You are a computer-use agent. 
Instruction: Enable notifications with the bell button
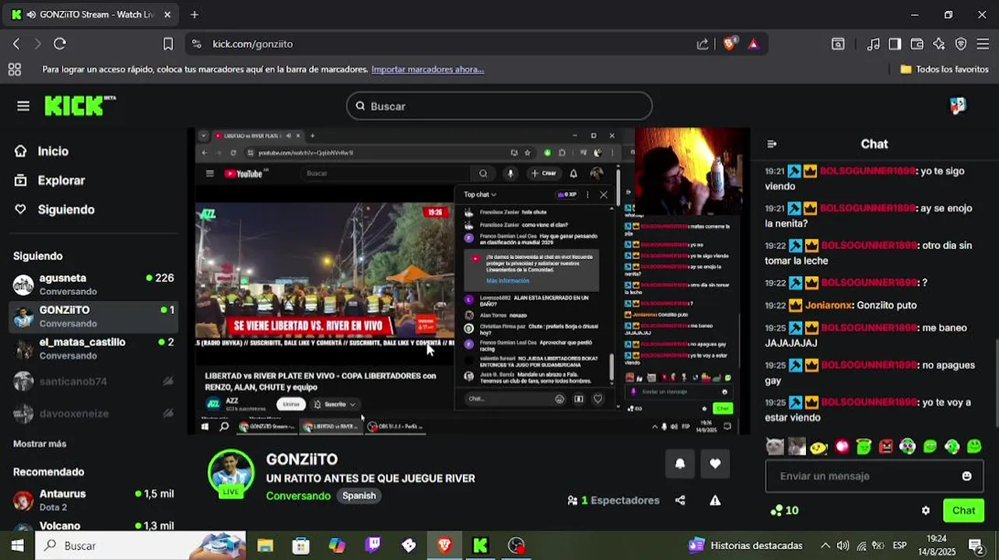[x=680, y=464]
